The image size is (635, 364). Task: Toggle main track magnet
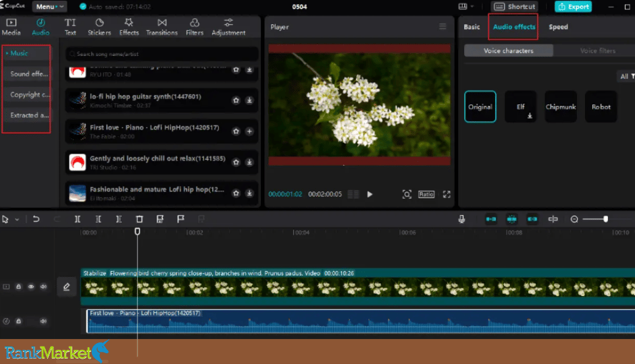[x=491, y=219]
